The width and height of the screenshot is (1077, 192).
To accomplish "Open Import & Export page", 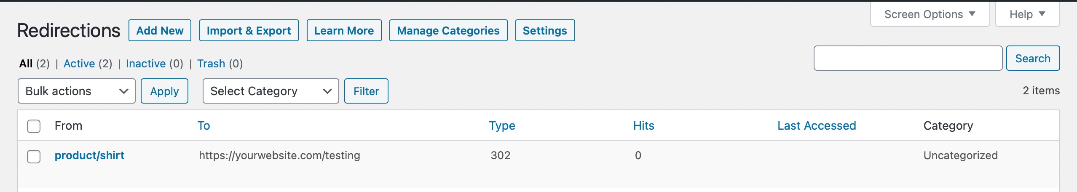I will tap(249, 31).
